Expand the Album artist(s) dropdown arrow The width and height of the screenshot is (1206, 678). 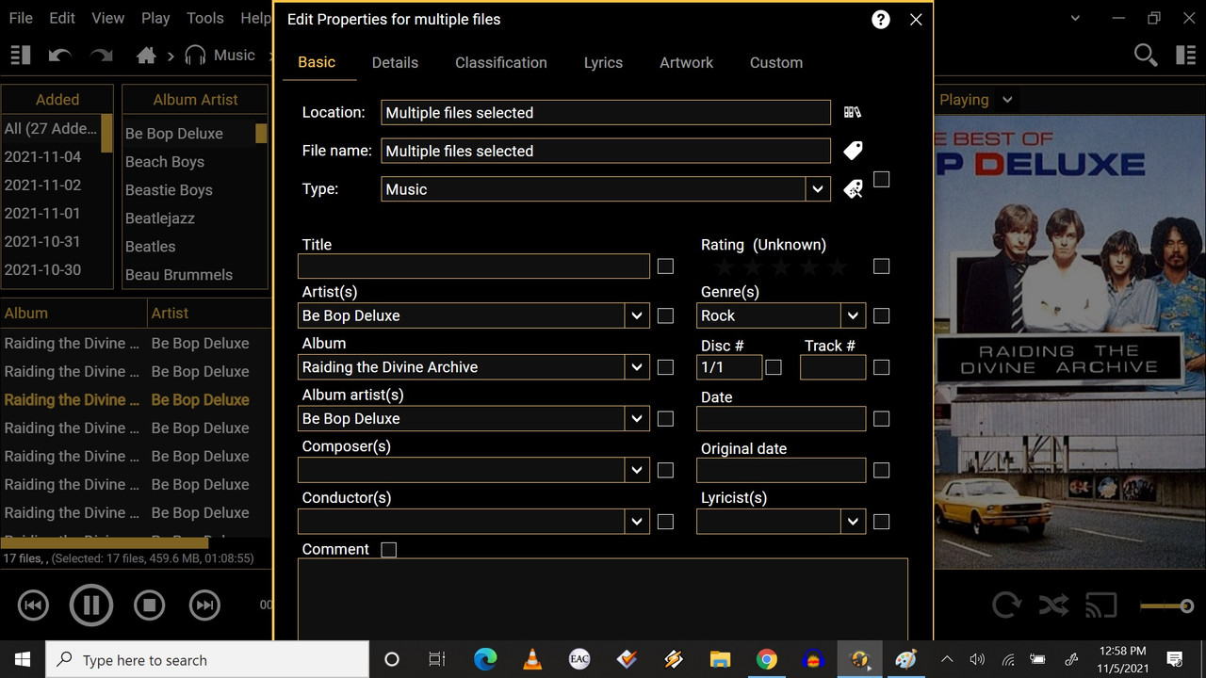click(637, 418)
